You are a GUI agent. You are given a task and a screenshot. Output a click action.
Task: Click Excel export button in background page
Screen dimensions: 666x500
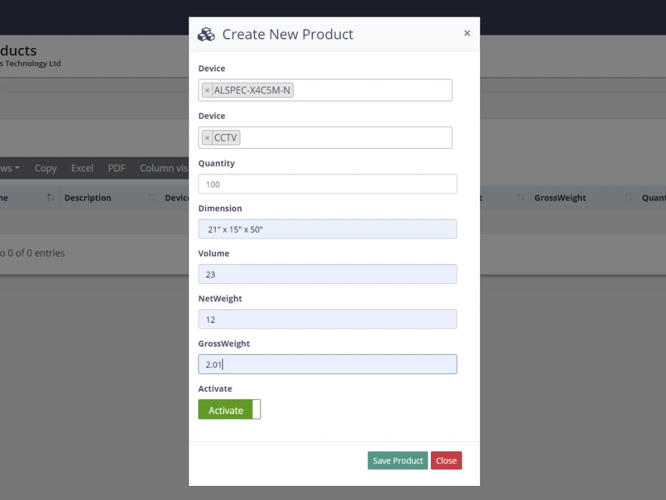click(x=82, y=168)
